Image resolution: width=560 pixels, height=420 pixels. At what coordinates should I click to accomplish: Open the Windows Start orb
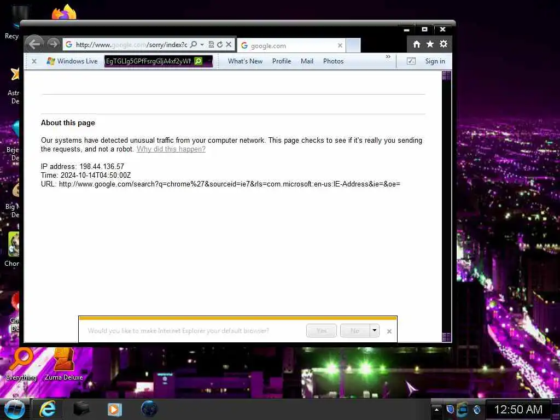coord(14,410)
